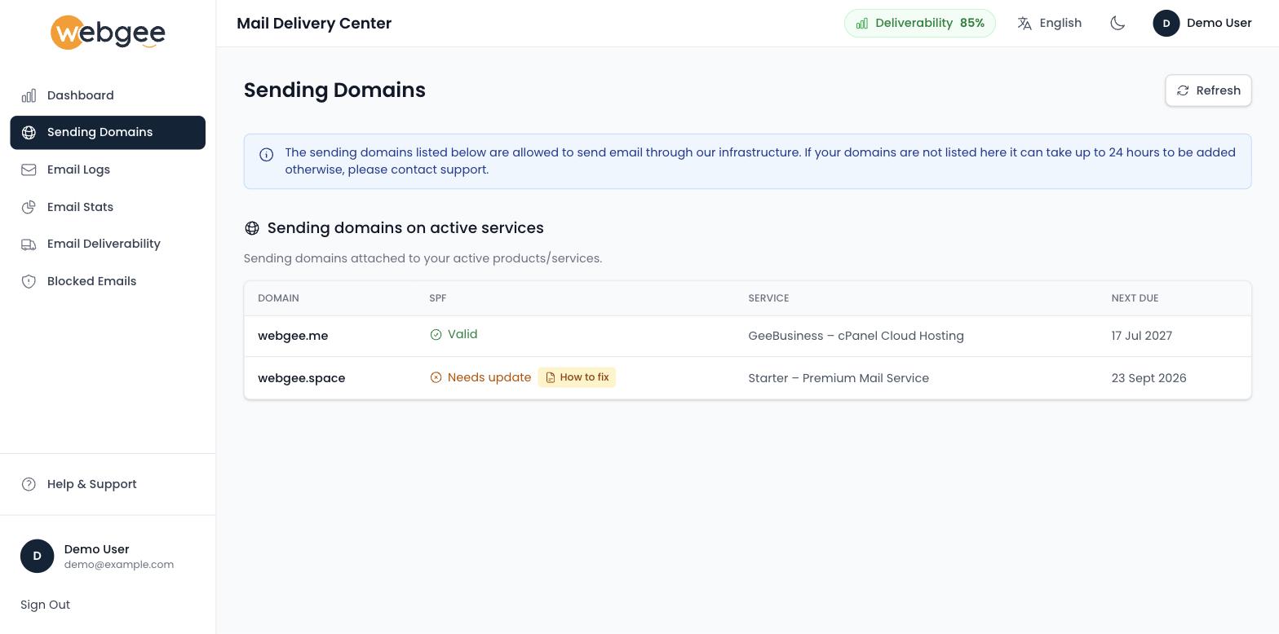The image size is (1279, 634).
Task: Click the SPF column header
Action: pyautogui.click(x=438, y=298)
